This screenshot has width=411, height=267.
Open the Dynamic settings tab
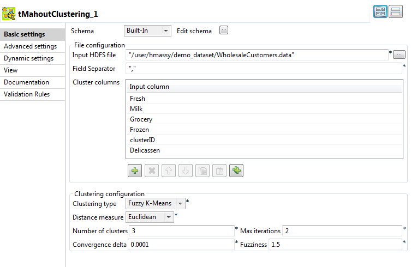click(x=33, y=58)
